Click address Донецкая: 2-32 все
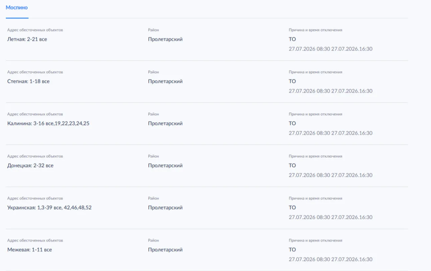Image resolution: width=431 pixels, height=271 pixels. (30, 165)
